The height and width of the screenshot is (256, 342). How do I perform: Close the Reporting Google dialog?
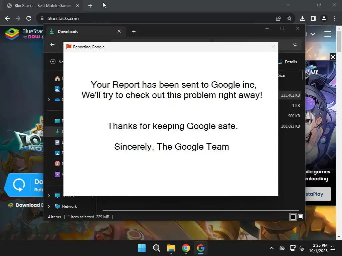click(x=273, y=47)
